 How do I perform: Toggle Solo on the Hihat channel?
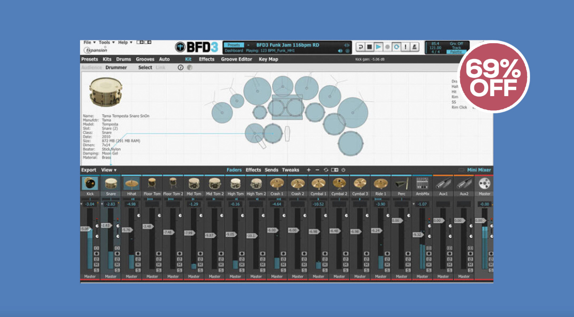click(x=138, y=270)
